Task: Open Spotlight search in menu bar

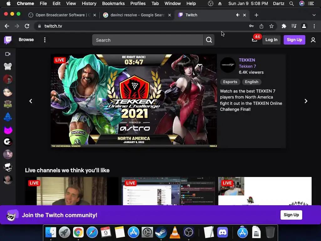Action: tap(292, 3)
